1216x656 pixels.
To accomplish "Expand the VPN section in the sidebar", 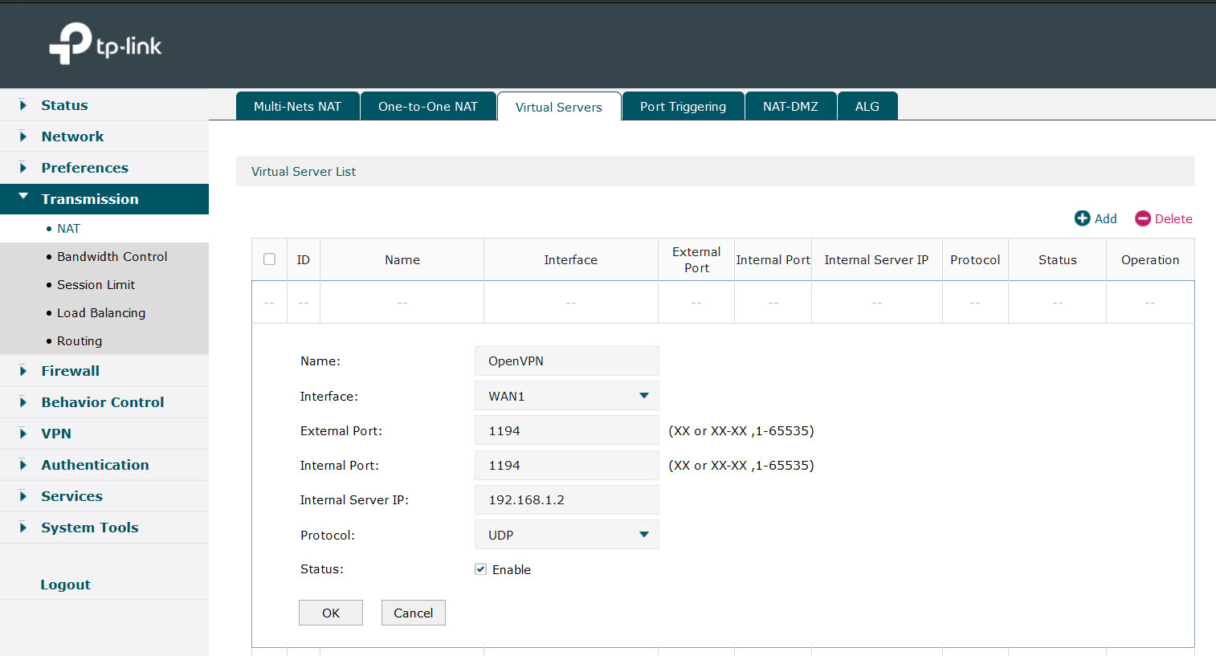I will point(55,433).
